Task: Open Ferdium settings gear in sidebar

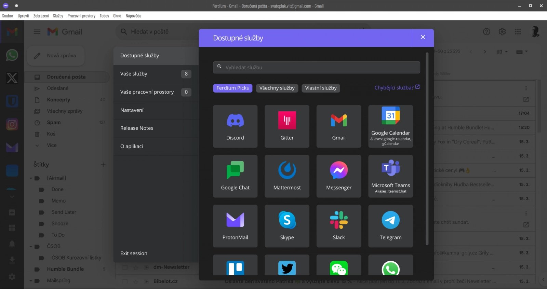Action: (x=12, y=277)
